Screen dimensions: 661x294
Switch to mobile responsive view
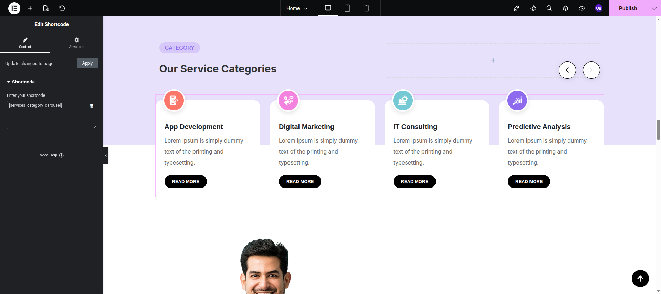(x=366, y=8)
